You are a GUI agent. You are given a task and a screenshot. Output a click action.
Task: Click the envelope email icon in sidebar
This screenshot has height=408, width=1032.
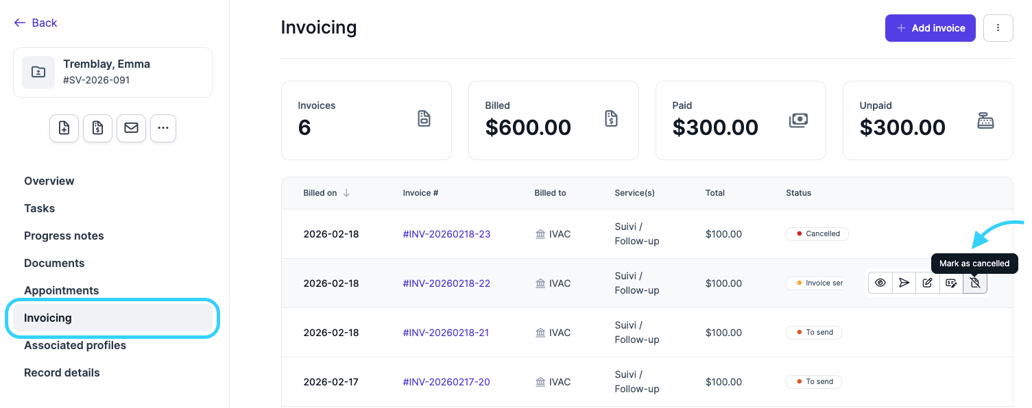[x=131, y=128]
